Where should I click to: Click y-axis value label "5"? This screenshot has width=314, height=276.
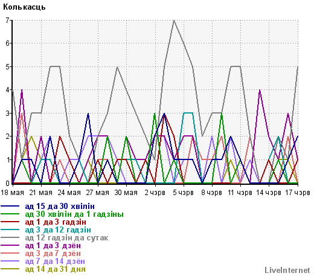pyautogui.click(x=8, y=66)
